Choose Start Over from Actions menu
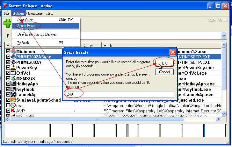Image resolution: width=232 pixels, height=147 pixels. 46,20
